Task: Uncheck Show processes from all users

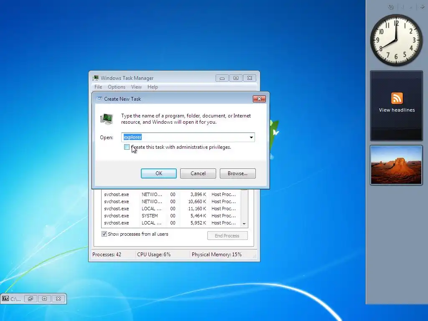Action: (104, 234)
